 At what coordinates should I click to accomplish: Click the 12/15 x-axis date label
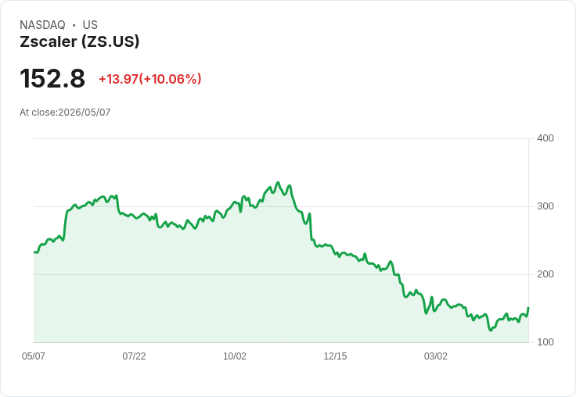coord(335,356)
